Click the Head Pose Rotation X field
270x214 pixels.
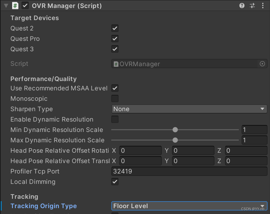pyautogui.click(x=140, y=151)
